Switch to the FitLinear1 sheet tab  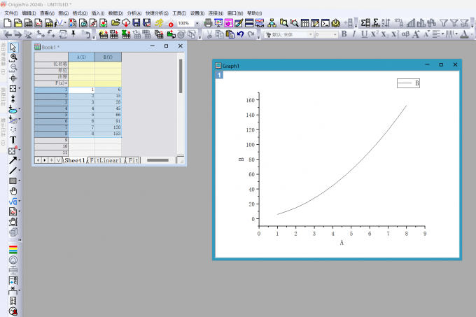pyautogui.click(x=106, y=160)
